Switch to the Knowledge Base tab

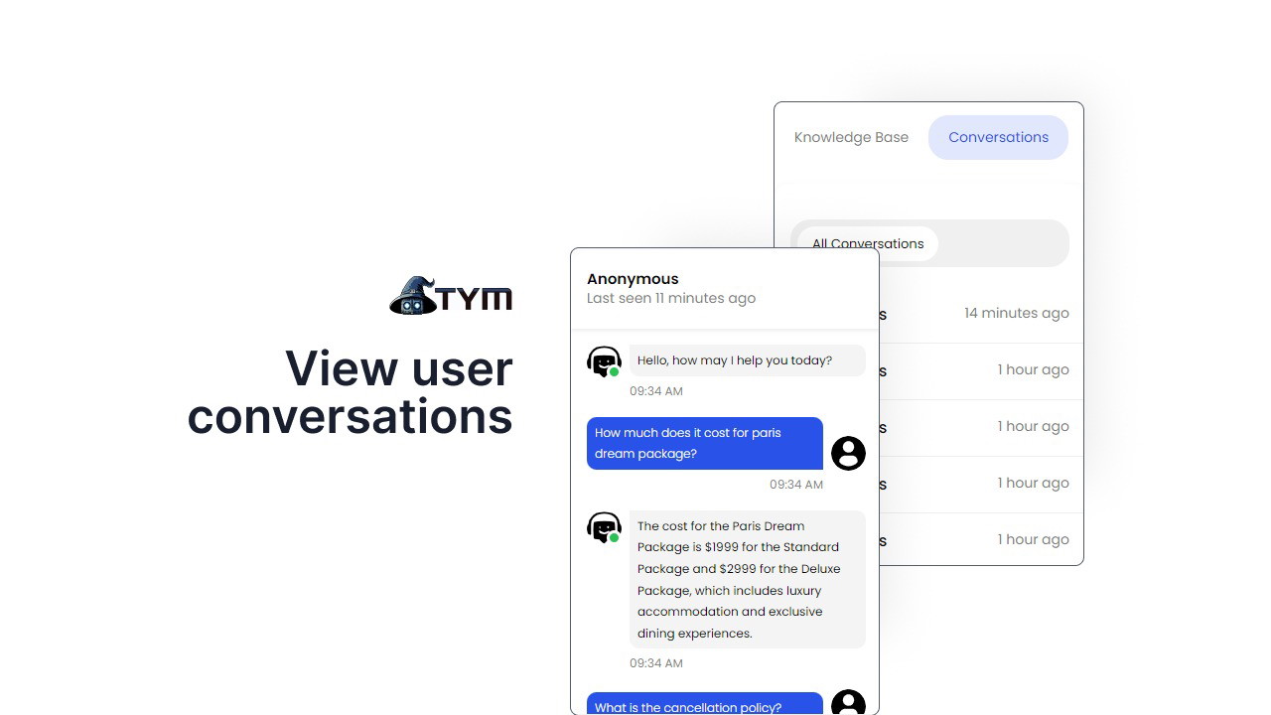(x=851, y=137)
